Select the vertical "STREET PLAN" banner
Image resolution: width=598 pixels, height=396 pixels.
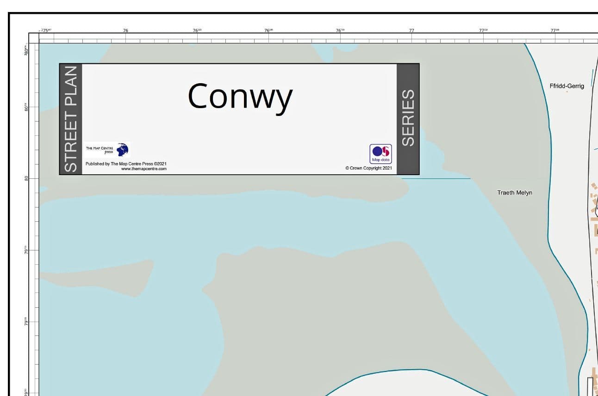tap(71, 119)
